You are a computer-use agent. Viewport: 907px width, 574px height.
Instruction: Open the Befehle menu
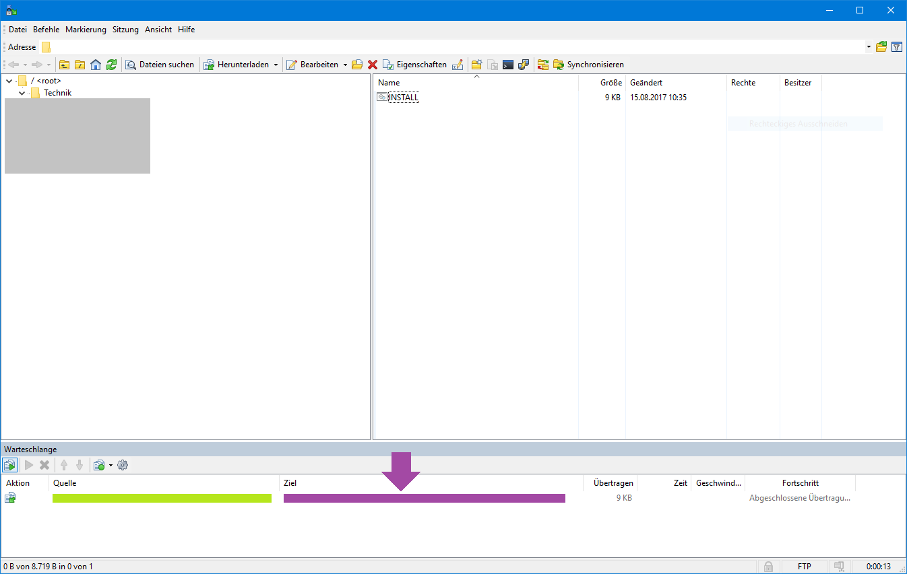click(x=46, y=30)
